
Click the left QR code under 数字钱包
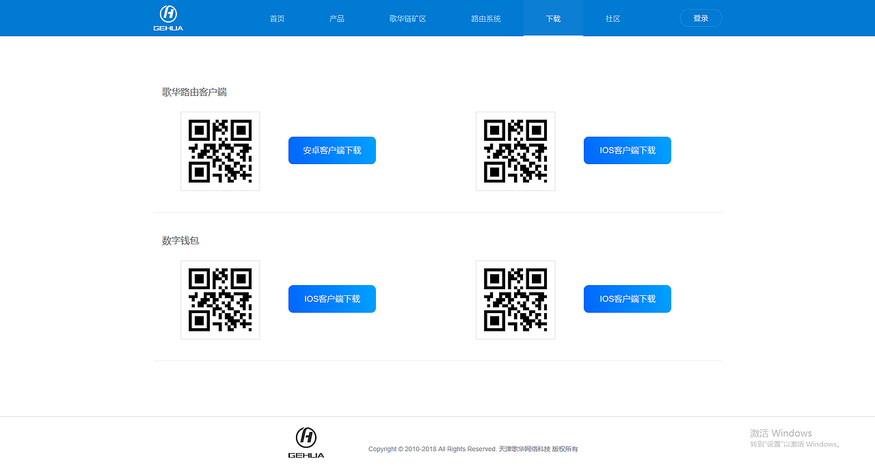click(x=220, y=299)
